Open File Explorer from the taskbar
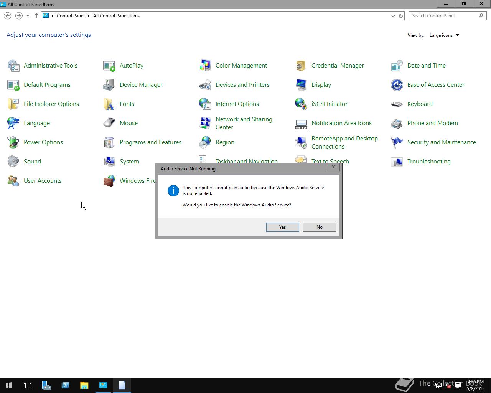This screenshot has width=491, height=393. coord(84,385)
